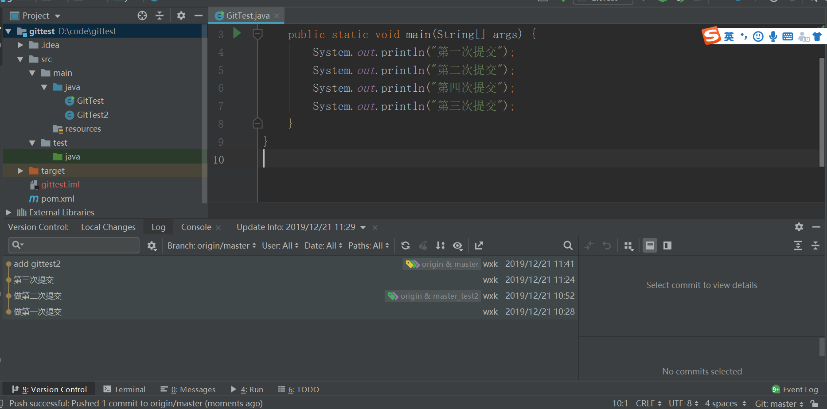This screenshot has height=409, width=827.
Task: Open Project panel settings gear
Action: [181, 16]
